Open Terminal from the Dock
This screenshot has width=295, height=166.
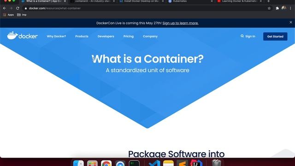(134, 163)
